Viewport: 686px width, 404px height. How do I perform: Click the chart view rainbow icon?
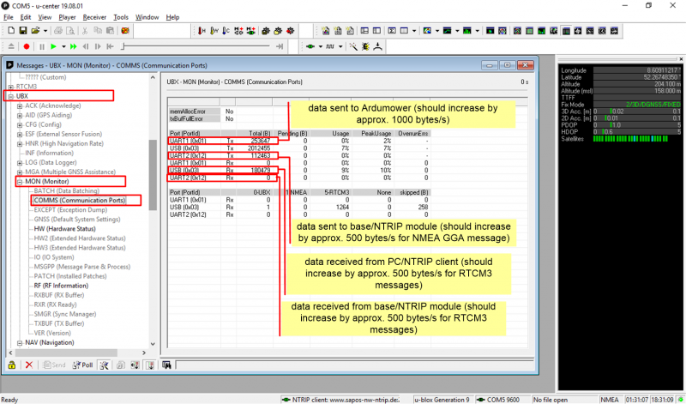427,31
